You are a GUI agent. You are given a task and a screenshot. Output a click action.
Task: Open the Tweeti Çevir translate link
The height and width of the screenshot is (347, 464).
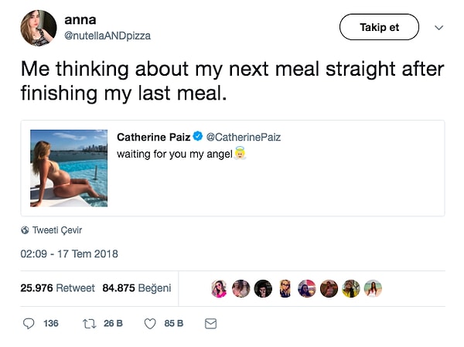56,230
